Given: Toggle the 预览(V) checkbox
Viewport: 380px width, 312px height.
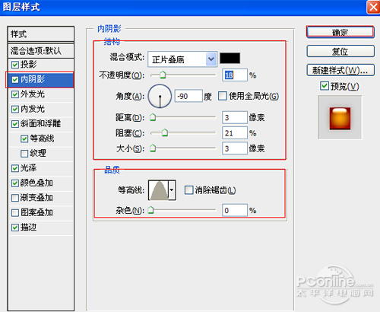Looking at the screenshot, I should [325, 86].
